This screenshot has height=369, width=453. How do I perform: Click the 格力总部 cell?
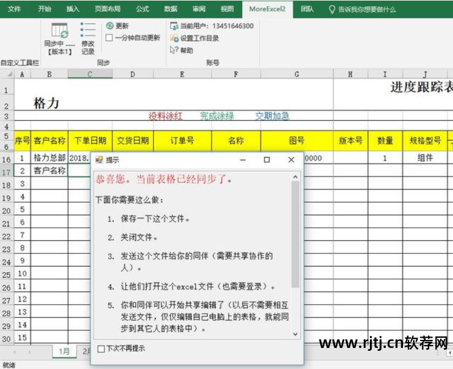(50, 158)
